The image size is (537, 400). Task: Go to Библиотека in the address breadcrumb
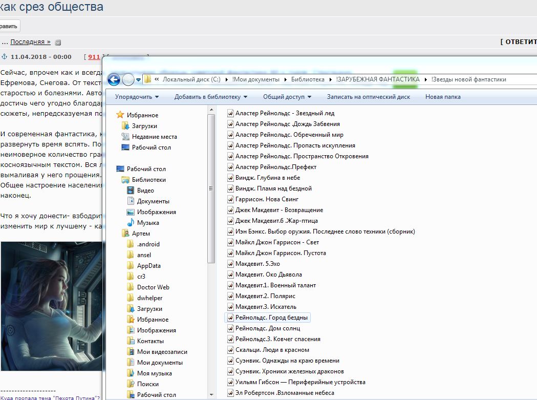pyautogui.click(x=308, y=79)
